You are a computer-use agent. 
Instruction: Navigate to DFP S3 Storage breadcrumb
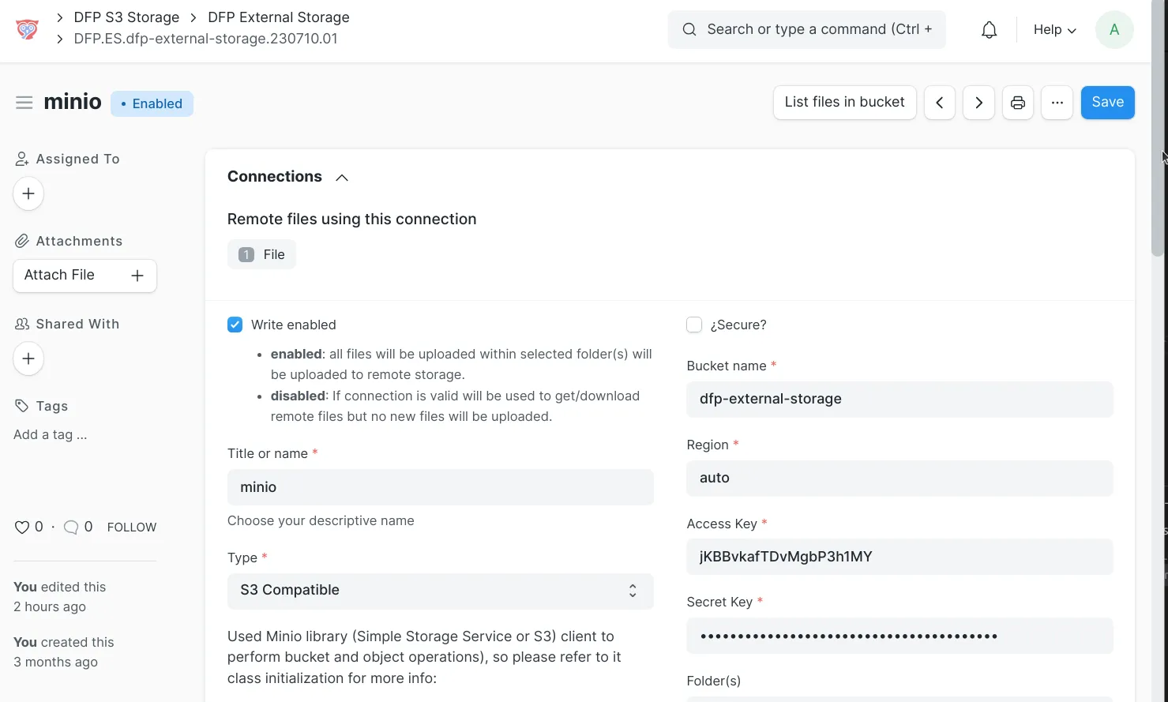pos(126,17)
